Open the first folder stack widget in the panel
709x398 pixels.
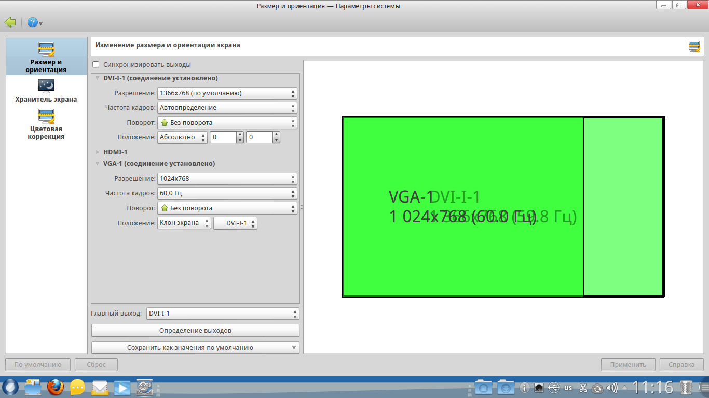coord(483,387)
